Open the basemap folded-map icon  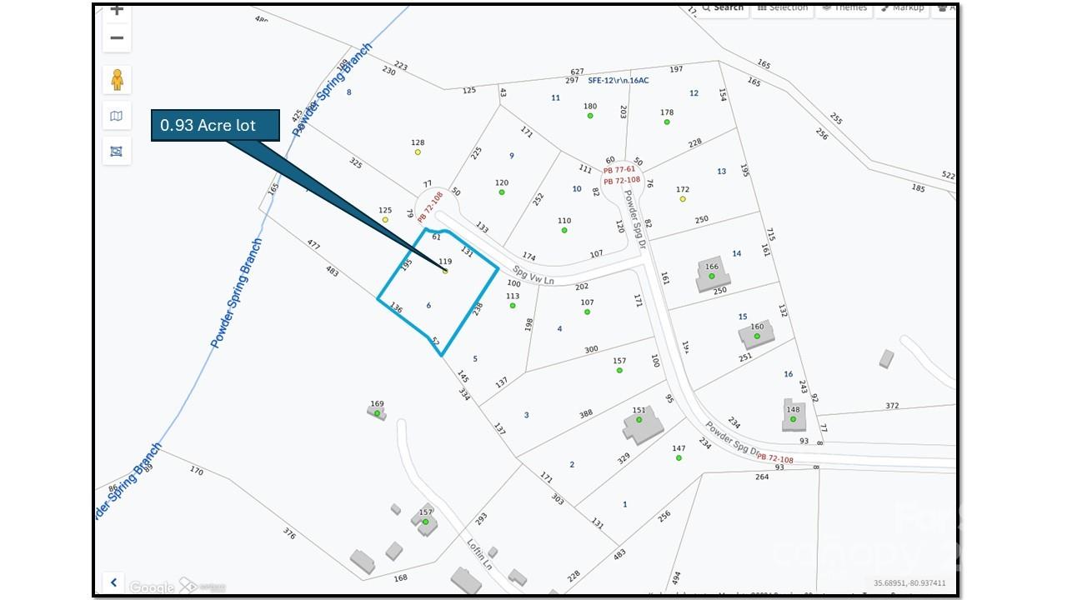[x=117, y=116]
